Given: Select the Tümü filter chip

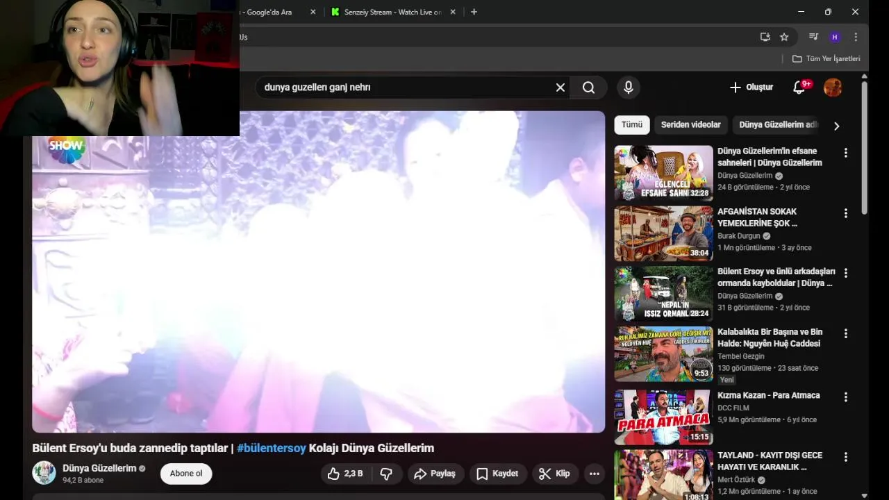Looking at the screenshot, I should coord(632,125).
